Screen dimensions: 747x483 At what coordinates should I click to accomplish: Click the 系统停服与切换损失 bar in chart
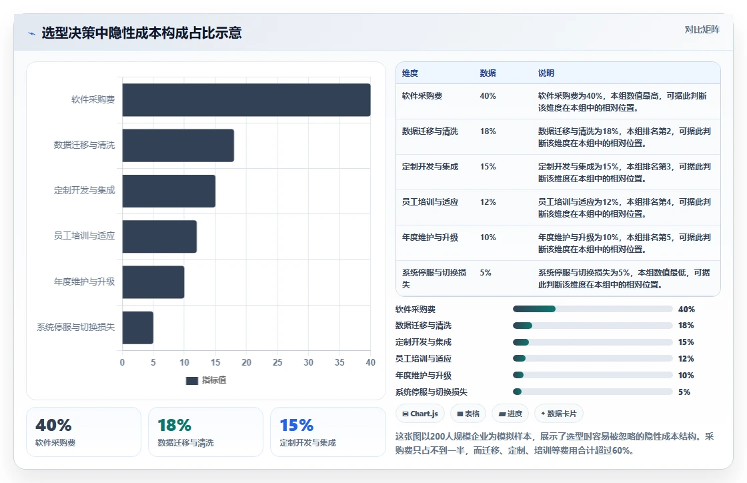(x=137, y=328)
